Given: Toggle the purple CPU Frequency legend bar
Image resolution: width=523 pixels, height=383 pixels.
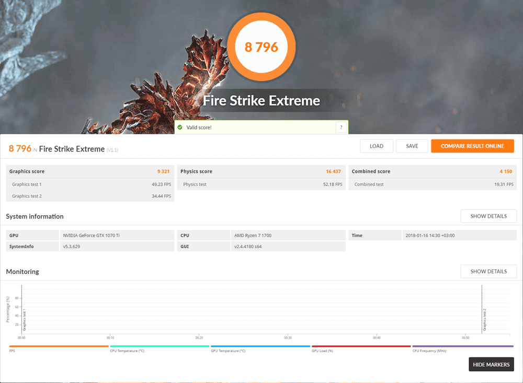Looking at the screenshot, I should 462,346.
